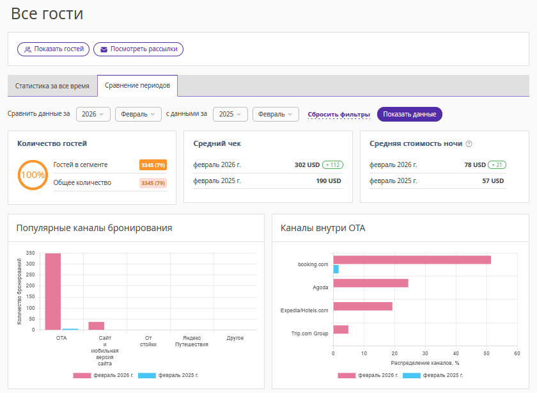Click the envelope icon in Посмотреть рассылки
537x393 pixels.
(x=104, y=49)
